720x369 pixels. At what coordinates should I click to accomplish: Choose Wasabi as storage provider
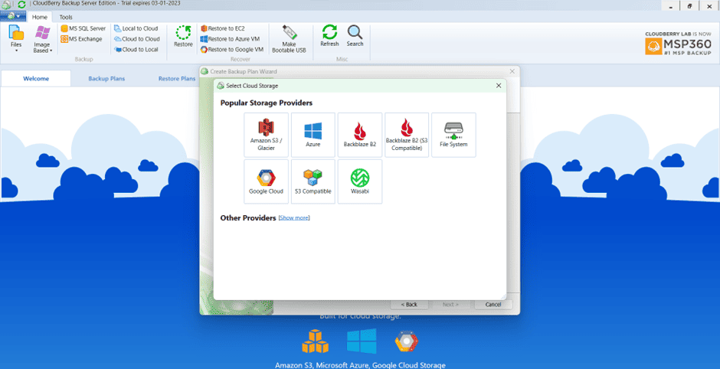pos(360,181)
